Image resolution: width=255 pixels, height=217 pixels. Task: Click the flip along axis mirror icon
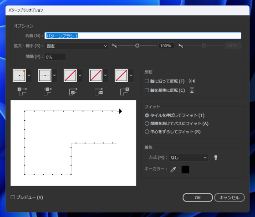(192, 81)
